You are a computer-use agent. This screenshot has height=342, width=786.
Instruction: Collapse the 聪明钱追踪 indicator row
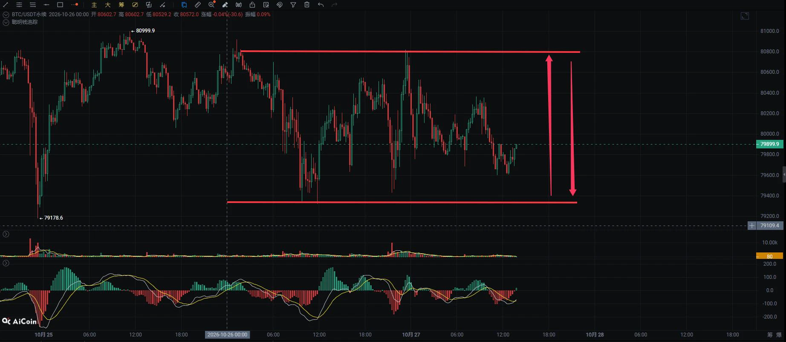click(x=6, y=22)
